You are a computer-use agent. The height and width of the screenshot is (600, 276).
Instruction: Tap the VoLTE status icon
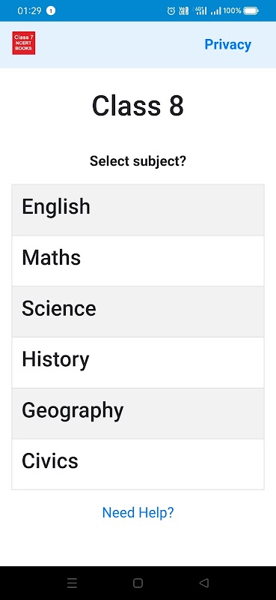pyautogui.click(x=183, y=10)
